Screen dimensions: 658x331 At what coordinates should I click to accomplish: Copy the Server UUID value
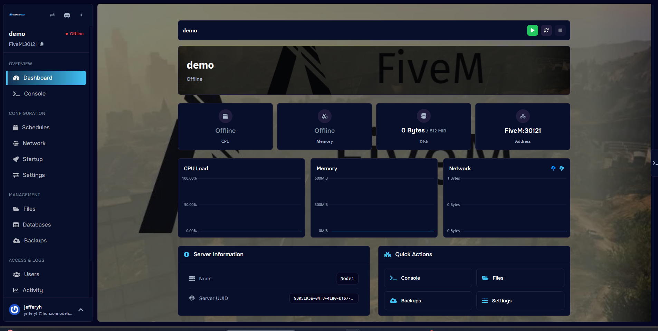(324, 298)
